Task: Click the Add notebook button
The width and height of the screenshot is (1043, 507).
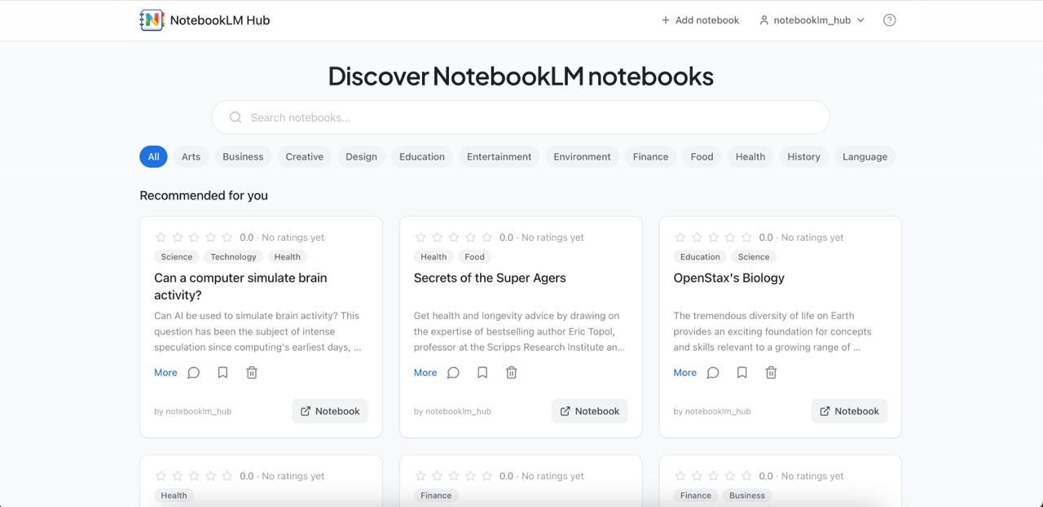Action: pyautogui.click(x=699, y=20)
